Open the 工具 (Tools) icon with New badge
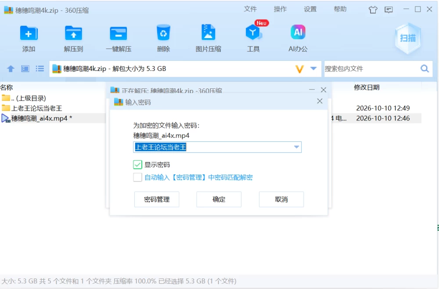The image size is (439, 289). 253,32
